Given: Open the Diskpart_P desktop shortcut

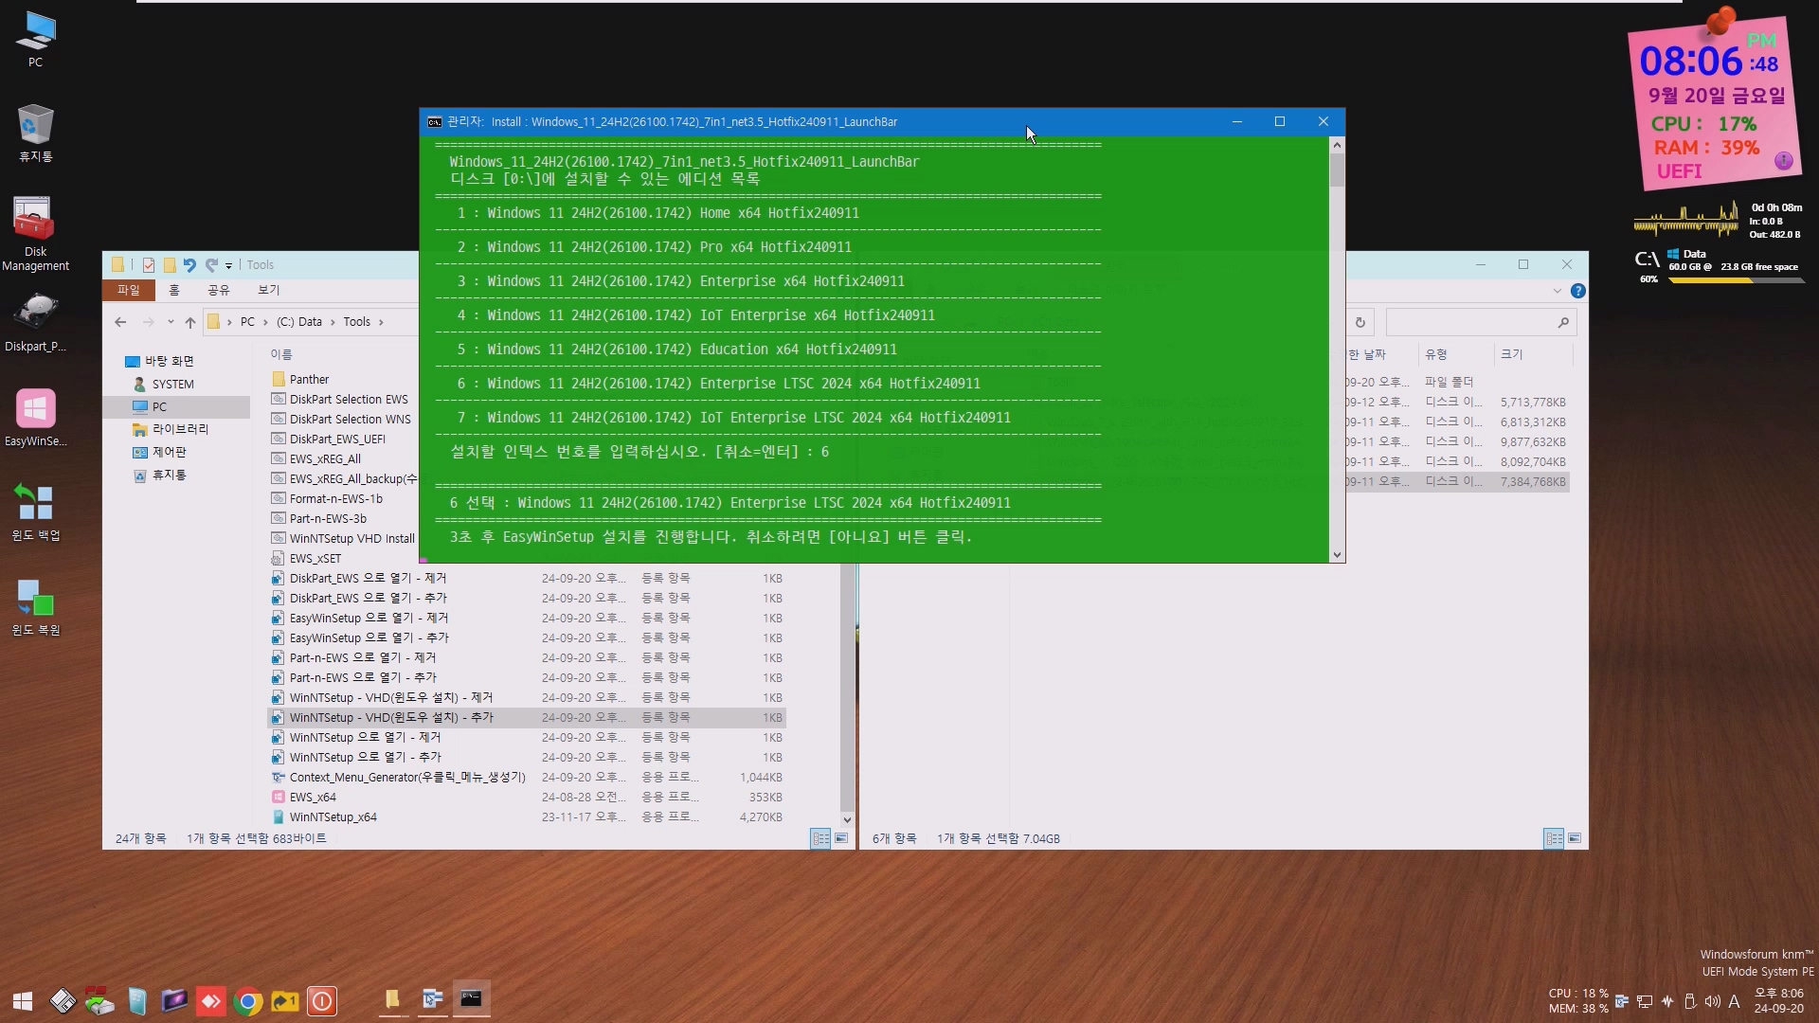Looking at the screenshot, I should point(35,323).
